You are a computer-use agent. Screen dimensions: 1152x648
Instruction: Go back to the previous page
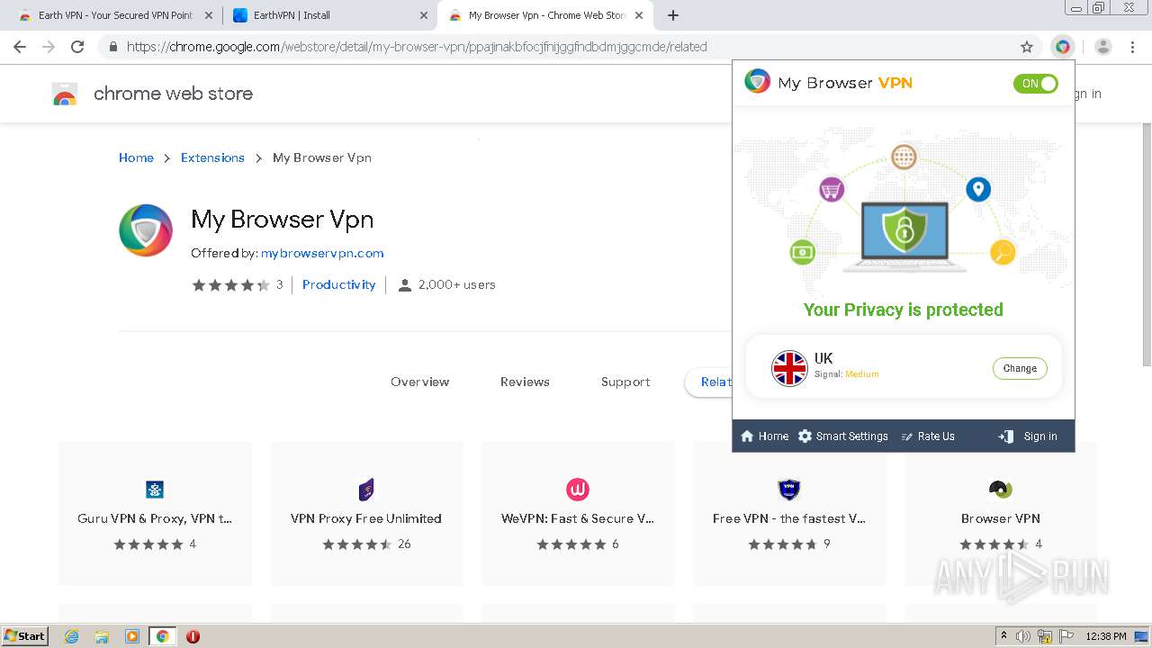(x=20, y=47)
